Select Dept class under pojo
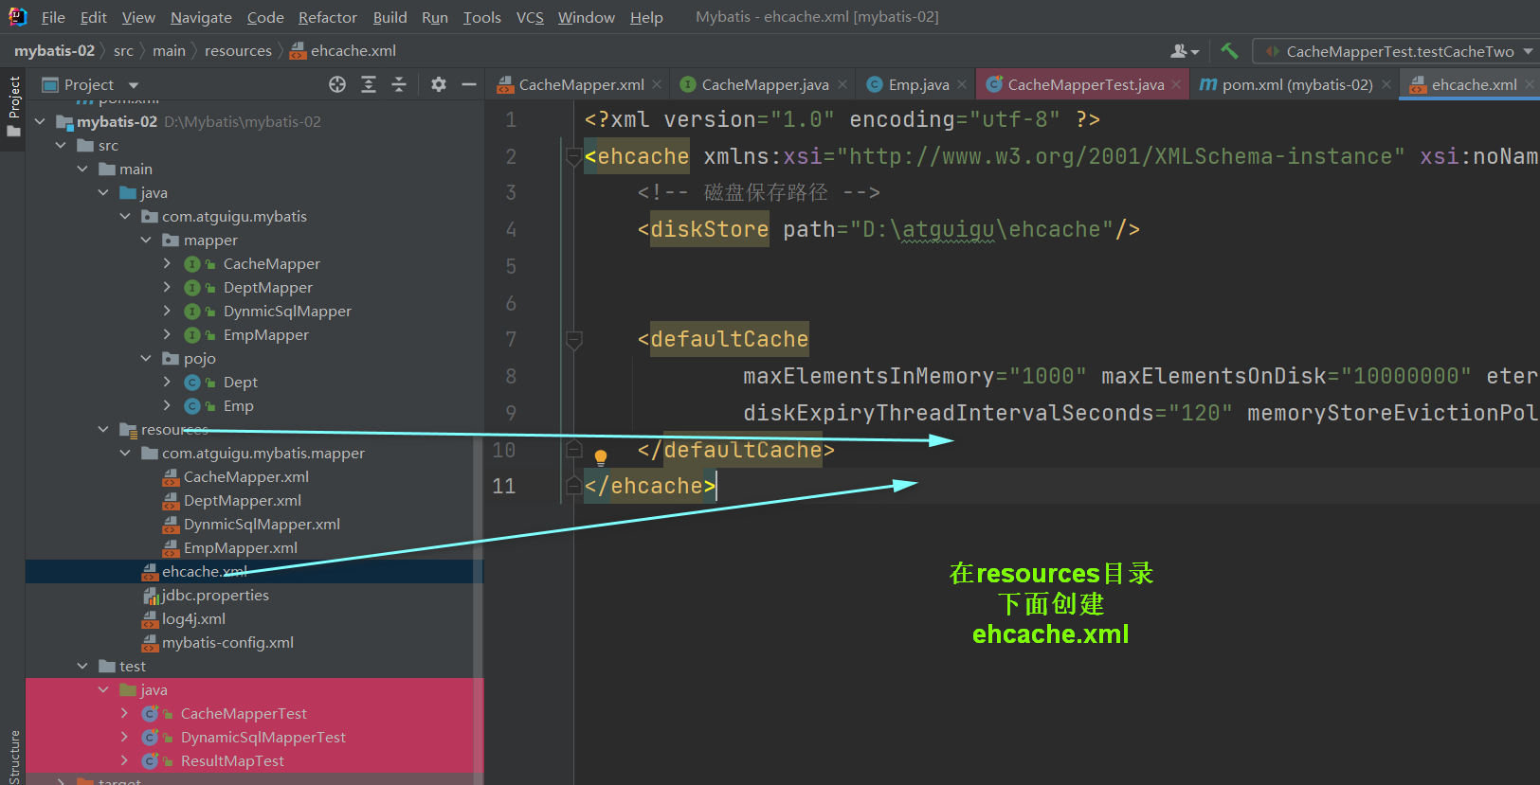The height and width of the screenshot is (785, 1540). click(240, 382)
